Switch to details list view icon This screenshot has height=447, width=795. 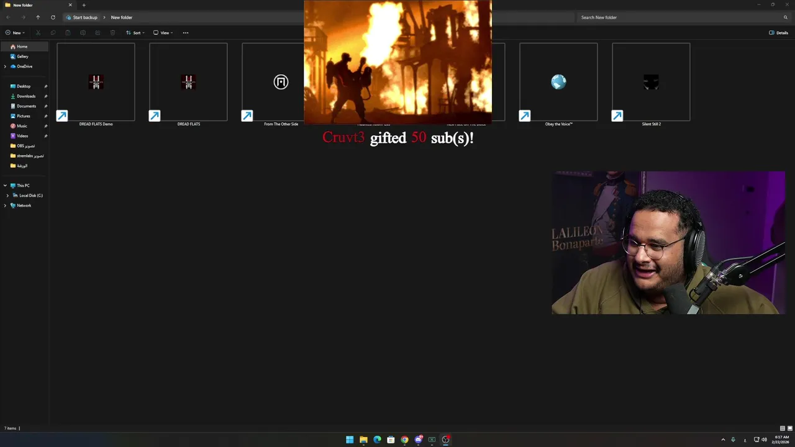(x=782, y=428)
